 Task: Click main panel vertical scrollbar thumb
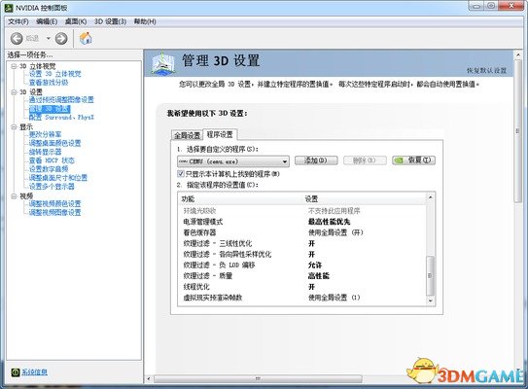coord(518,131)
